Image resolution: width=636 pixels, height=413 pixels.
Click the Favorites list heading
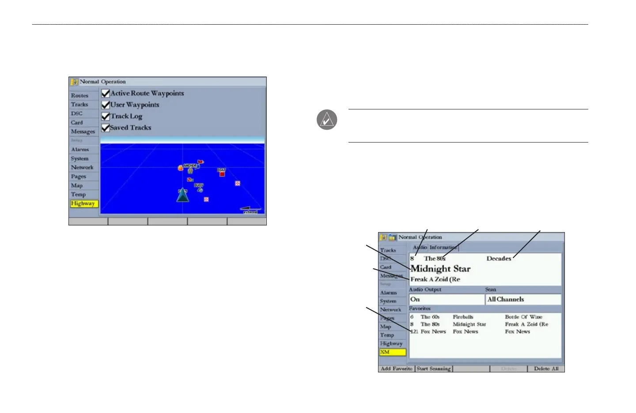420,308
